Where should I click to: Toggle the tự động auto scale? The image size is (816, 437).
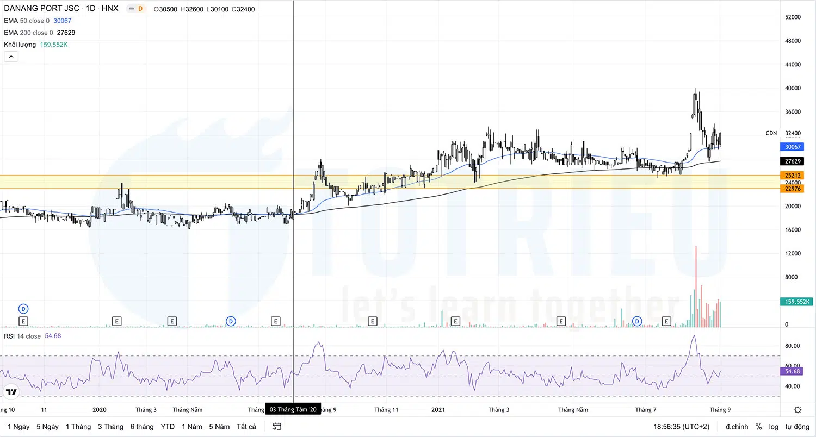[x=796, y=427]
